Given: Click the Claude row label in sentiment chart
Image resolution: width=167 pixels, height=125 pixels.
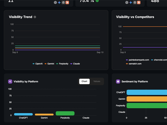Looking at the screenshot, I should point(122,112).
